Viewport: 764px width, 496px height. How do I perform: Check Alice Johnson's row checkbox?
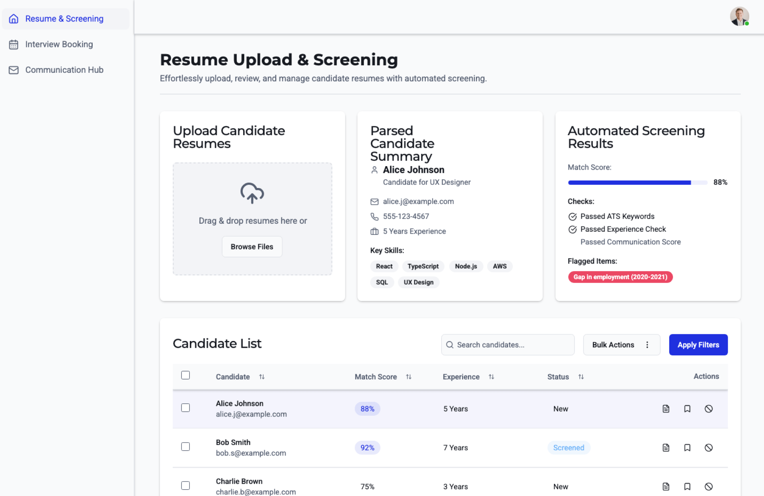[185, 408]
